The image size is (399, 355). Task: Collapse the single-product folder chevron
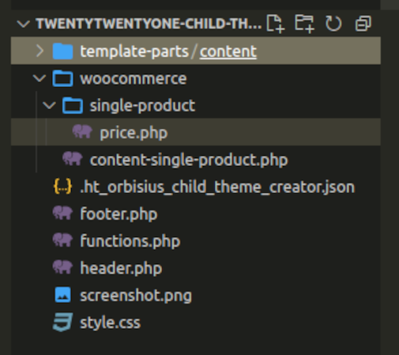[49, 105]
